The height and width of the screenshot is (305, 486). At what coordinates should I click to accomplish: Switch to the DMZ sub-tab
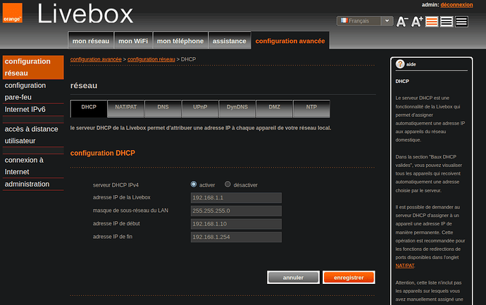pyautogui.click(x=274, y=108)
